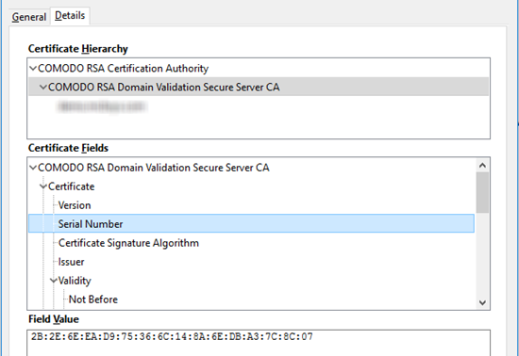Click scroll up arrow of Certificate Fields

point(482,165)
